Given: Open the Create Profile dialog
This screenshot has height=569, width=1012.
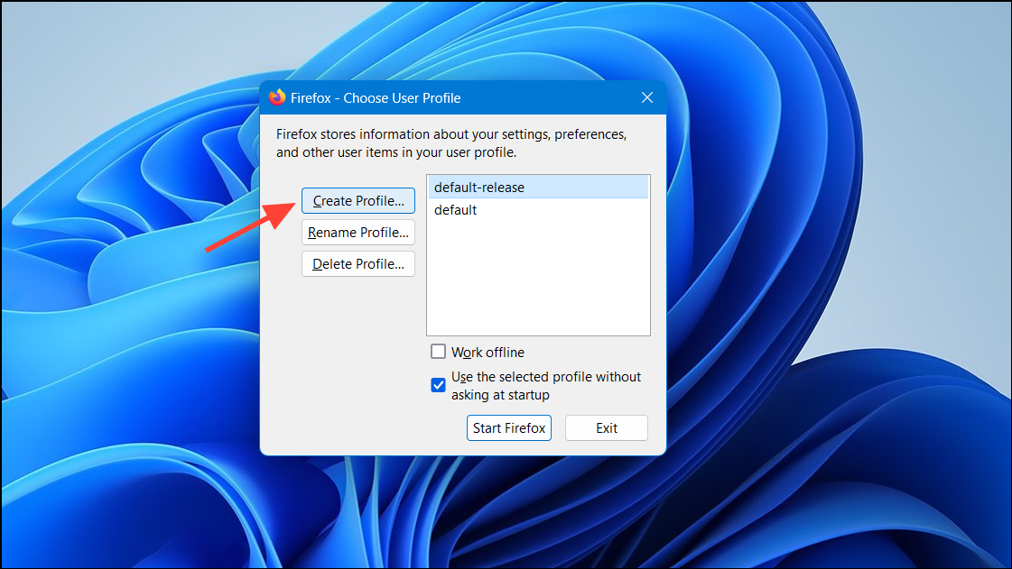Looking at the screenshot, I should 357,200.
